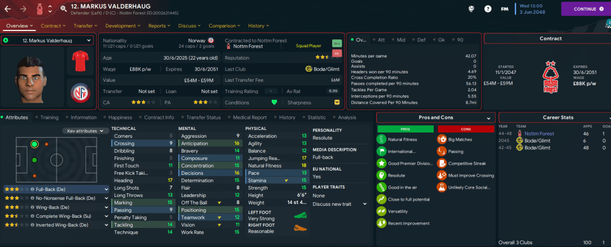This screenshot has width=611, height=247.
Task: Select the Training sub-tab
Action: coord(49,118)
